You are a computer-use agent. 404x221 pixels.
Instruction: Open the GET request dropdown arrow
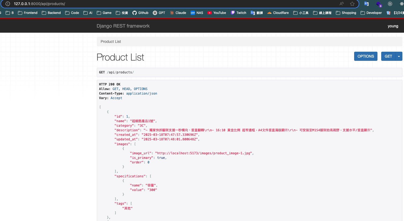[399, 56]
